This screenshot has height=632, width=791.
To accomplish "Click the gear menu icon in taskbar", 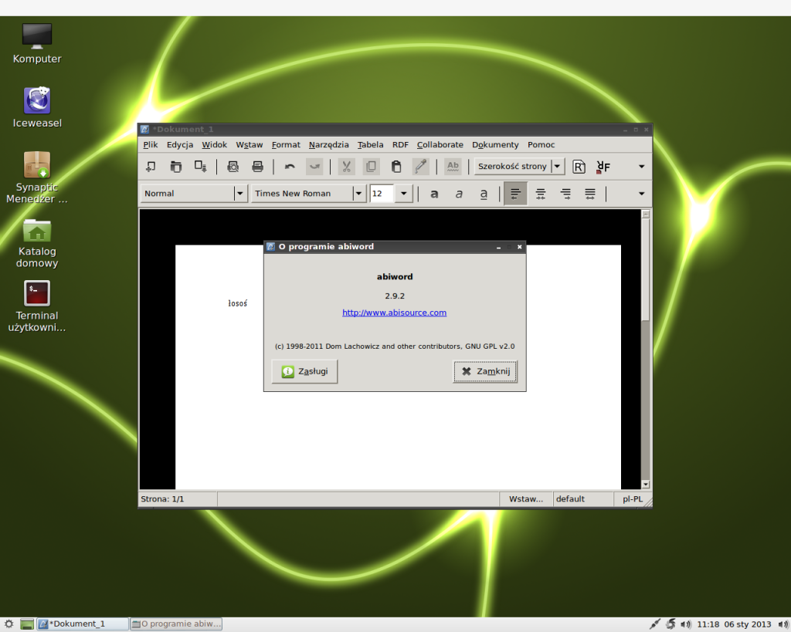I will 9,624.
